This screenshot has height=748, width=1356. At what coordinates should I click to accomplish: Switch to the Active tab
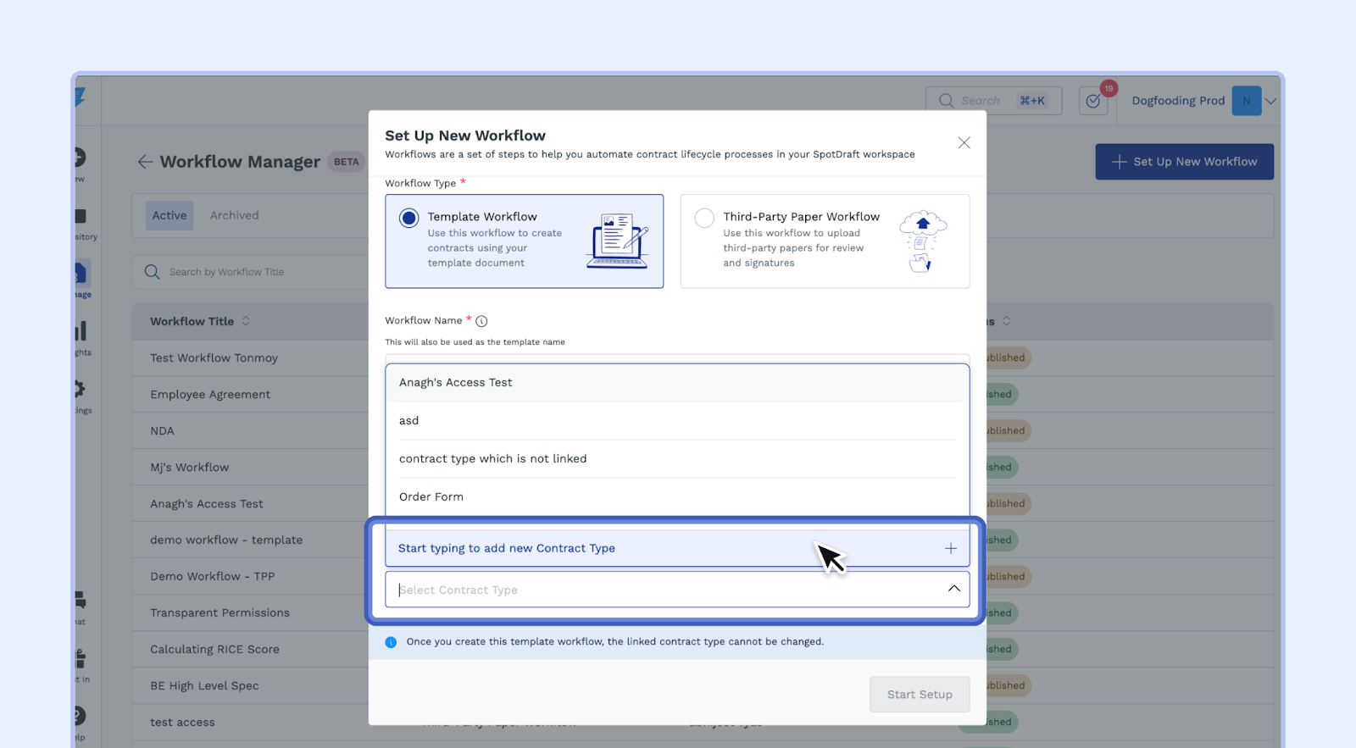pos(169,216)
